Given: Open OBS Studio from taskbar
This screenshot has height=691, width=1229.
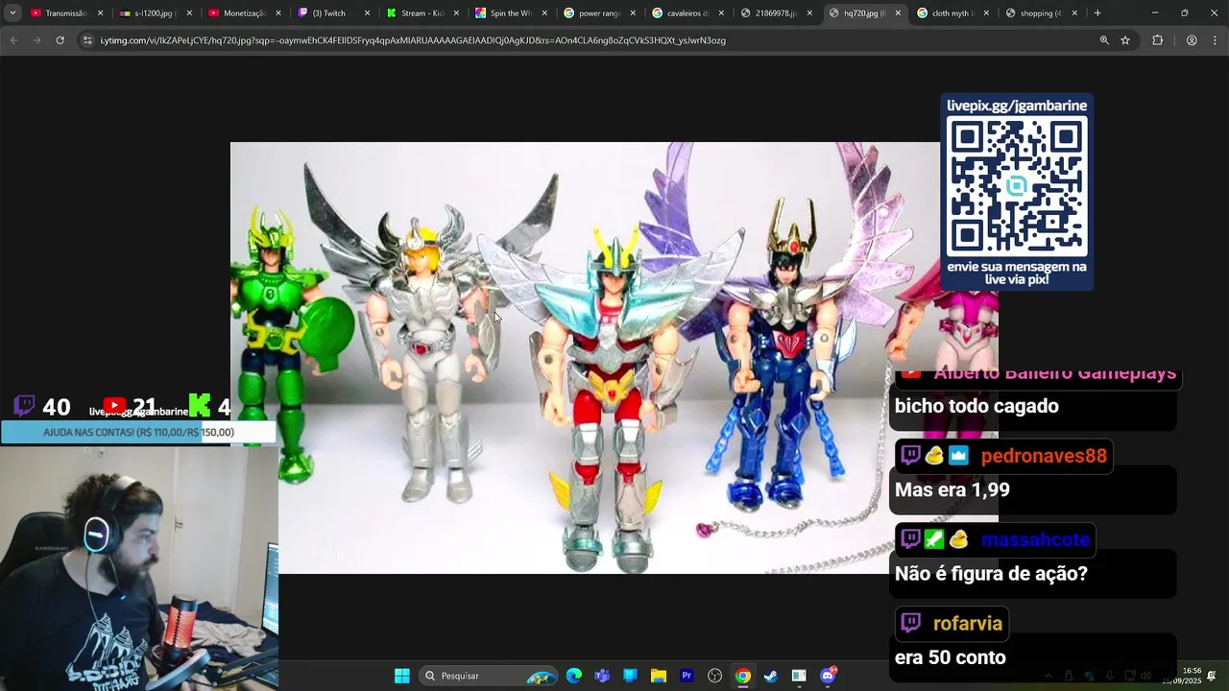Looking at the screenshot, I should (x=714, y=676).
